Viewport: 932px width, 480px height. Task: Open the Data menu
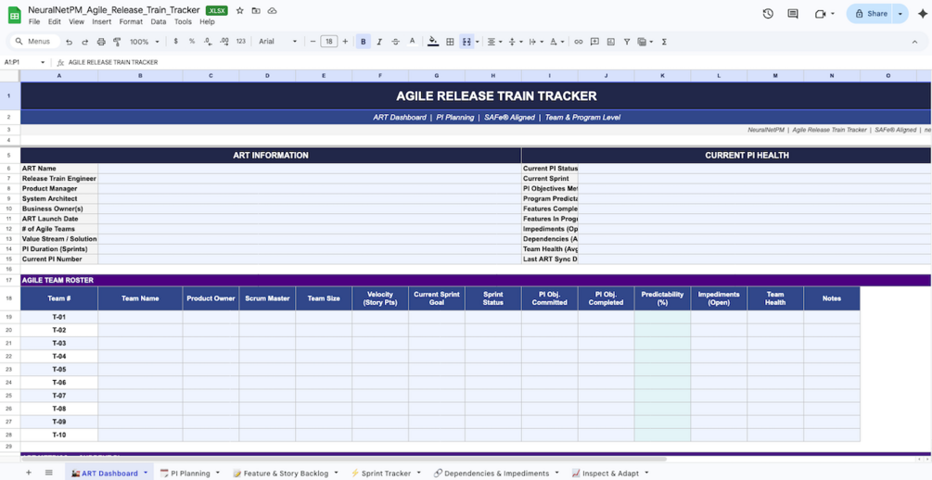coord(158,21)
